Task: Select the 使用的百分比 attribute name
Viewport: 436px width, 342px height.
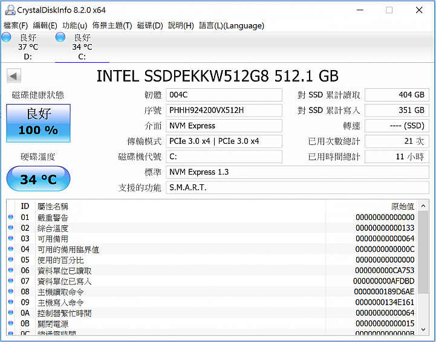Action: click(x=60, y=260)
